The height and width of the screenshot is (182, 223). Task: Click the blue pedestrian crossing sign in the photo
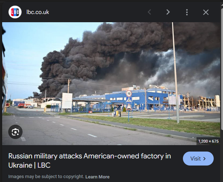coord(129,100)
